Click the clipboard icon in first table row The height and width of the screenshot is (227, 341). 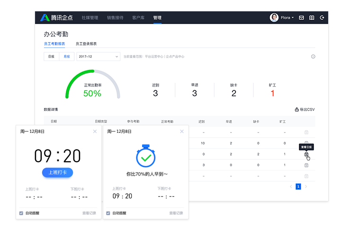[x=306, y=132]
